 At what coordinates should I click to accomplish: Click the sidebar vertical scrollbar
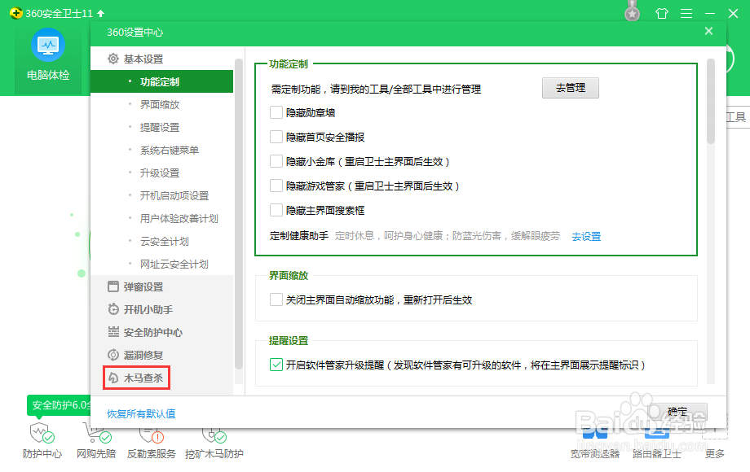(239, 214)
